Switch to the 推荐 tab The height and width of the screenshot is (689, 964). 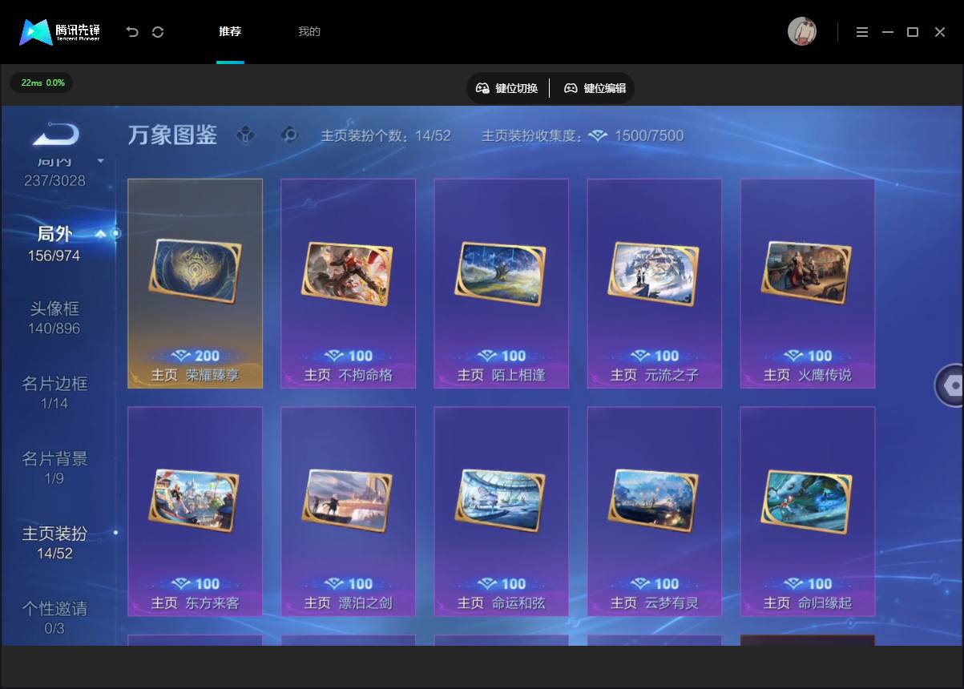[x=230, y=32]
